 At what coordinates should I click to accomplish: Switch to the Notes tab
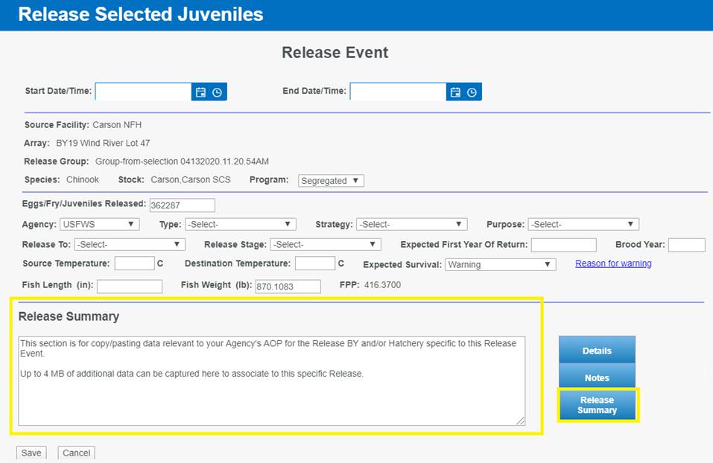[x=597, y=378]
